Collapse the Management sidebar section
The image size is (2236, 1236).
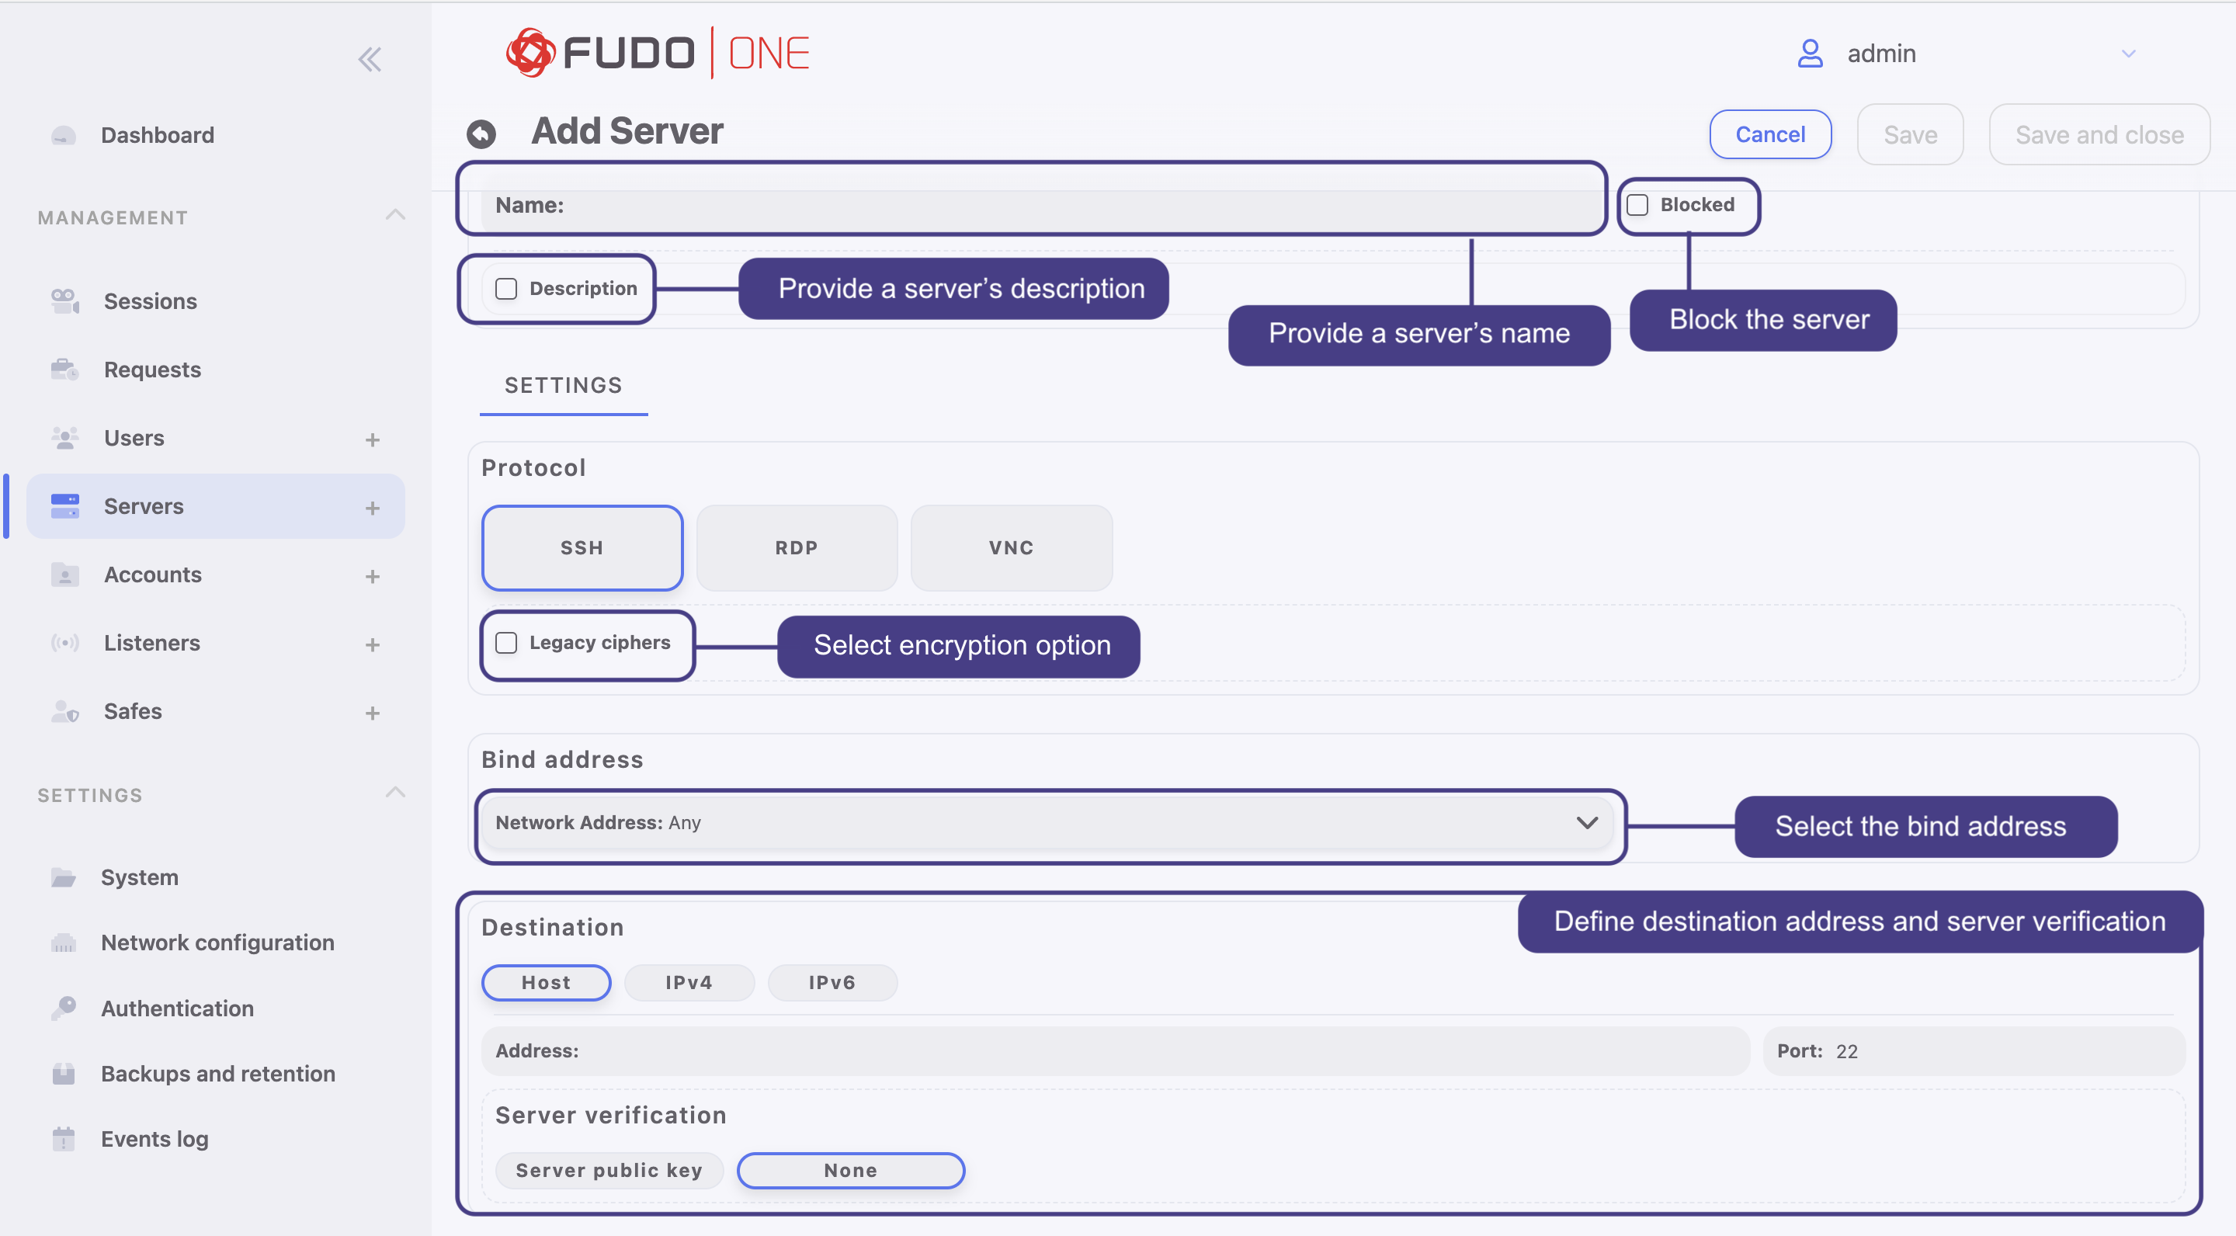click(394, 214)
